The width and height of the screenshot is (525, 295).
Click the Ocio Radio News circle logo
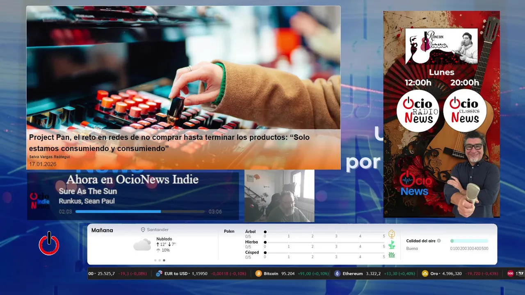[418, 111]
